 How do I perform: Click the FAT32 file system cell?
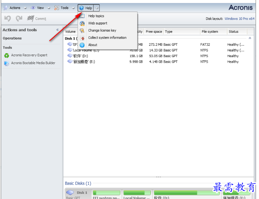(205, 45)
